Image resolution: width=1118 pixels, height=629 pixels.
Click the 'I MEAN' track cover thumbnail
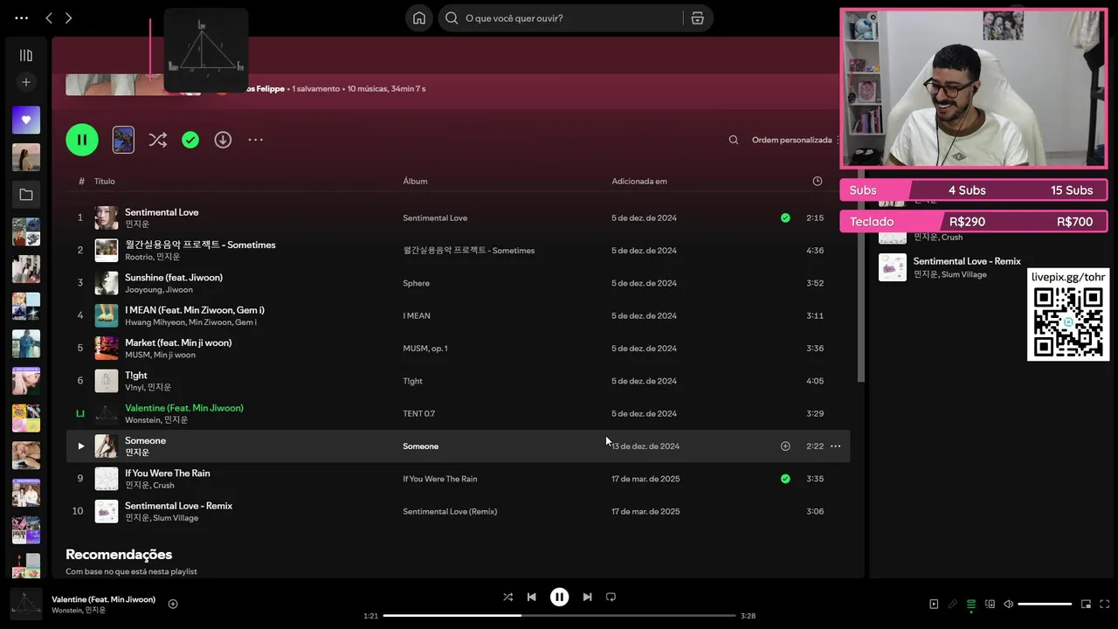pyautogui.click(x=107, y=315)
